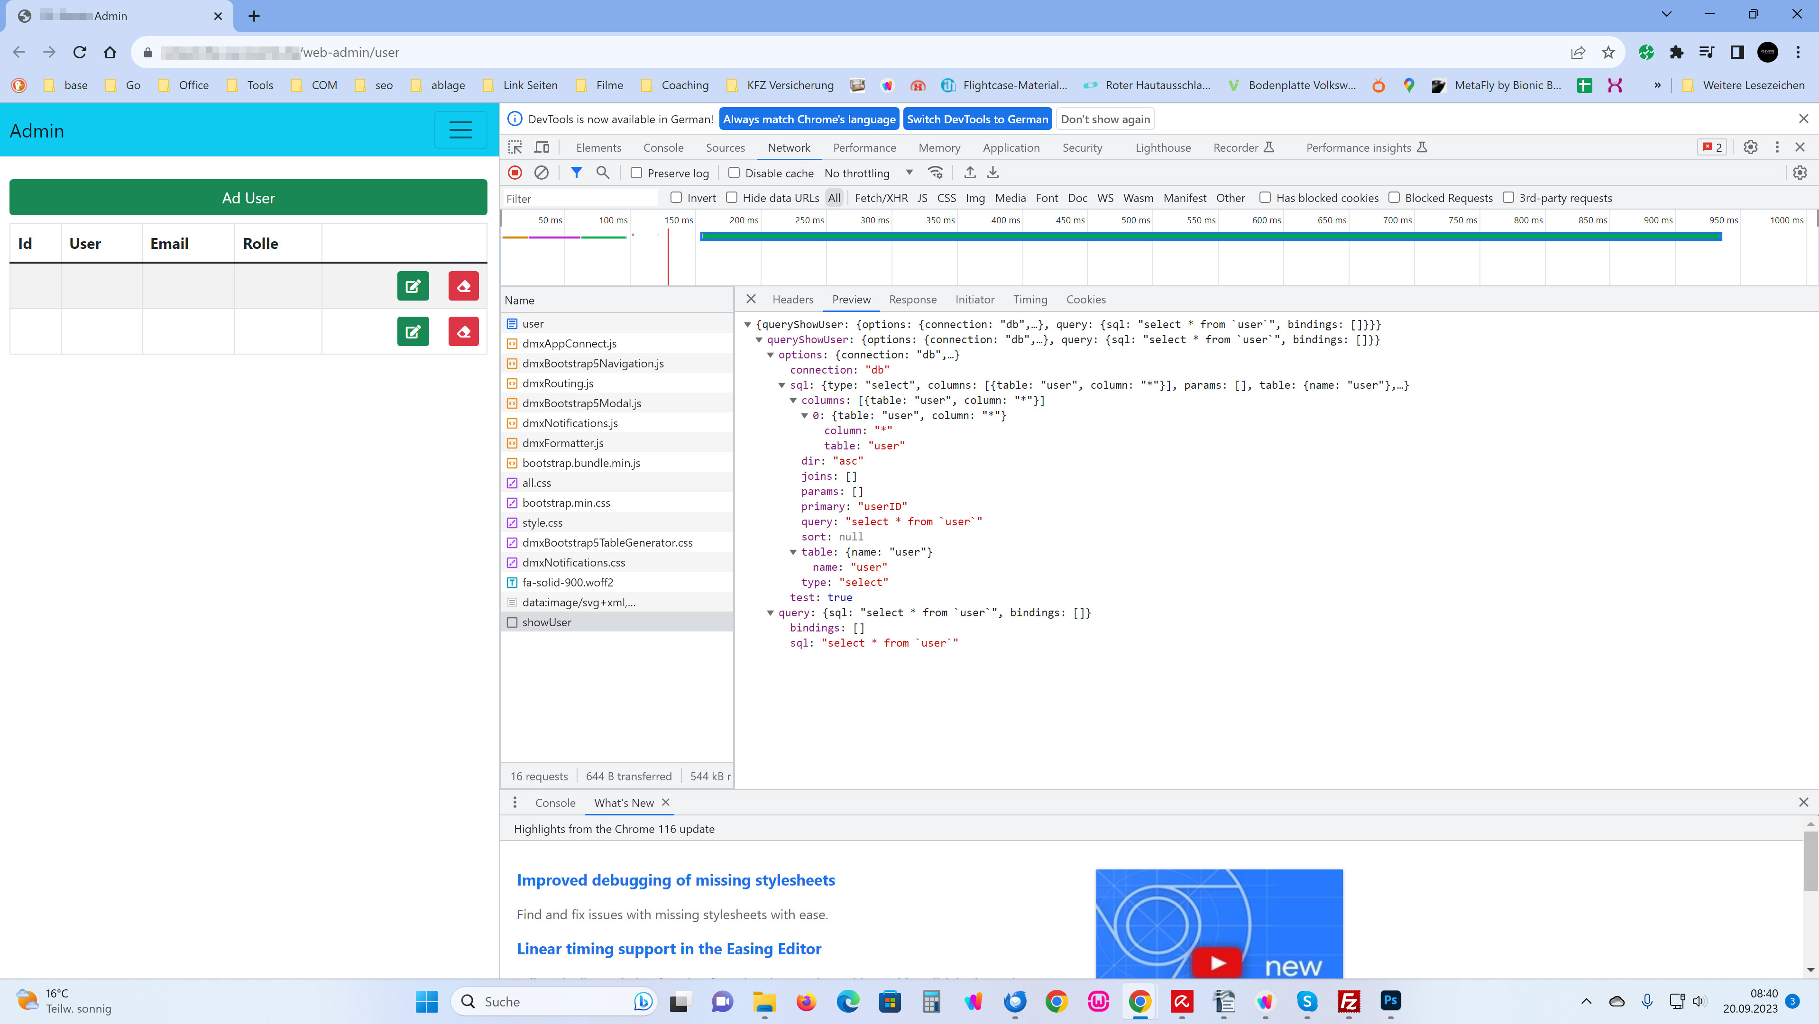Check the Hide data URLs checkbox
The height and width of the screenshot is (1024, 1819).
(732, 198)
